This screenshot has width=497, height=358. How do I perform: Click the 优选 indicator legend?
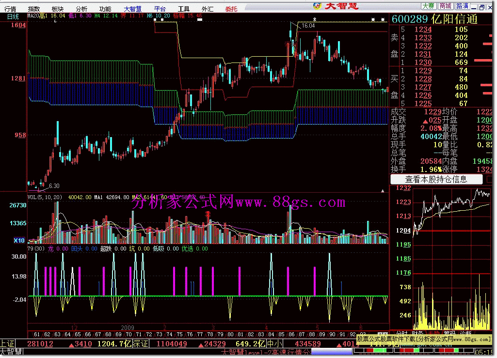tap(187, 249)
